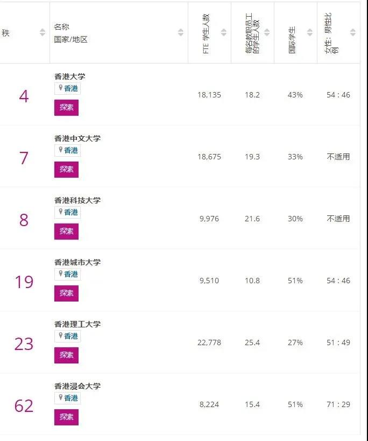Click 探索 button for 香港大学

(66, 108)
